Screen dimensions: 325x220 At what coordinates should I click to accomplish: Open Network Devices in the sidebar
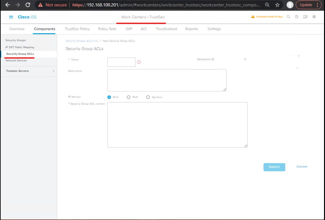point(16,60)
